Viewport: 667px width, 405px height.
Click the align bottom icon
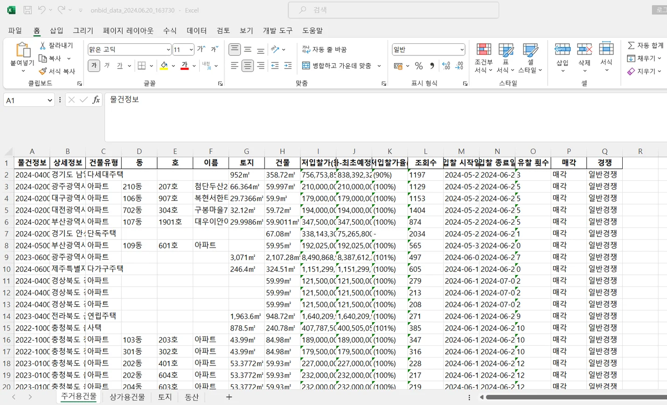click(x=261, y=49)
